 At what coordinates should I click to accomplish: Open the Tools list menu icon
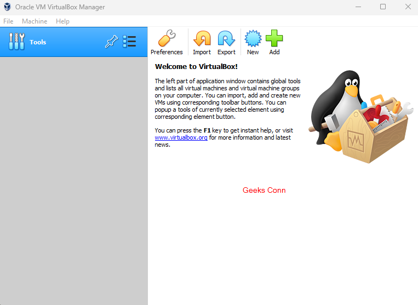[129, 42]
